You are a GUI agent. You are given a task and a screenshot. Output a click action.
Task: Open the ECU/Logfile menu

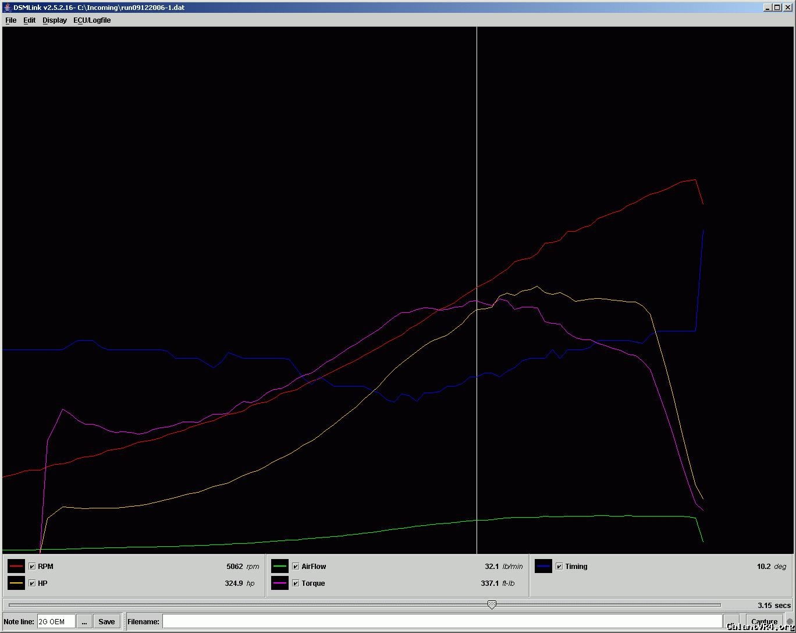92,20
